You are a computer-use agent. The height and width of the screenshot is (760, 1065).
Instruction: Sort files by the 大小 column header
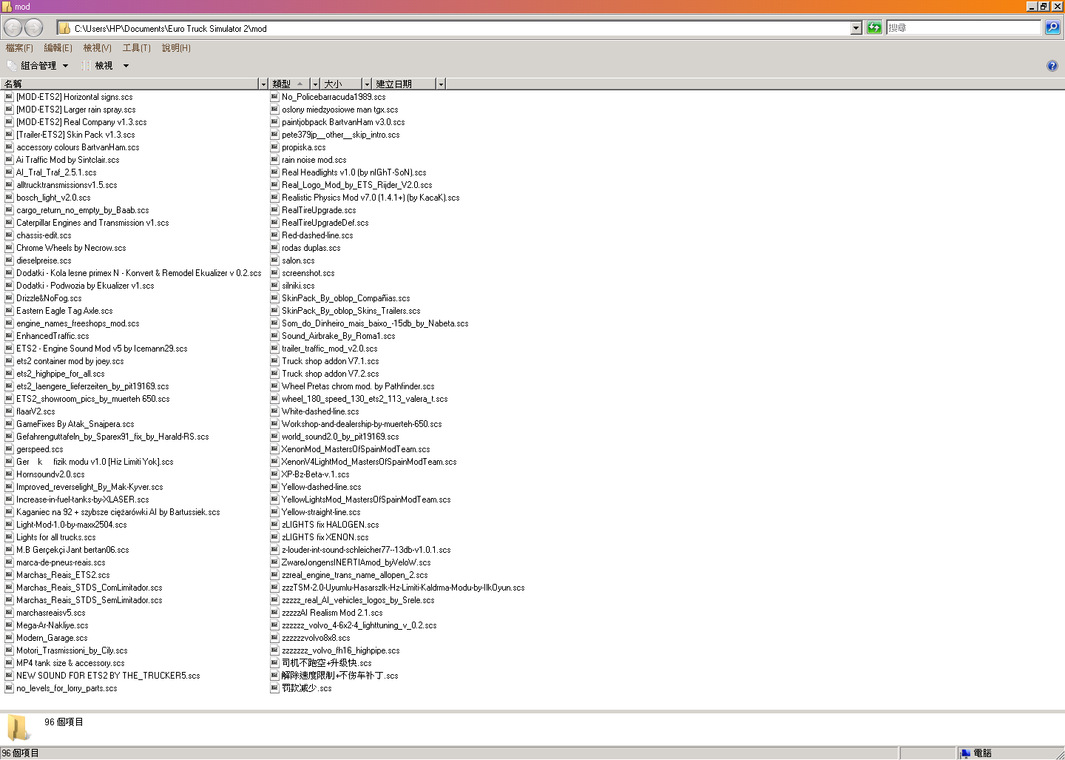coord(341,84)
